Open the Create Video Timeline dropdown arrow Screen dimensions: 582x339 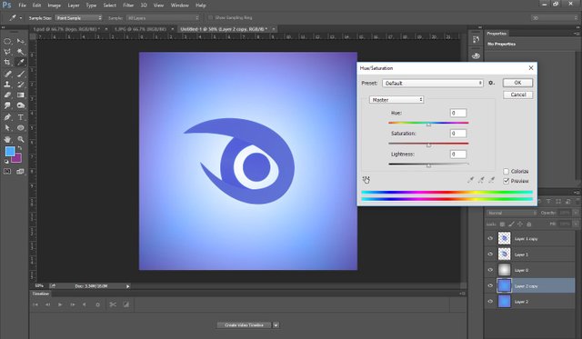276,325
